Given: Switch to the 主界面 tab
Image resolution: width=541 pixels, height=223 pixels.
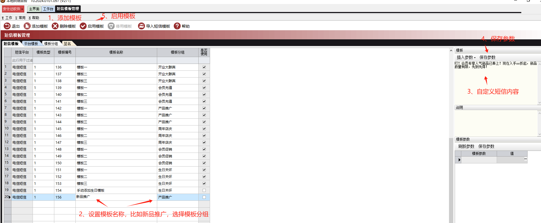Looking at the screenshot, I should click(34, 9).
